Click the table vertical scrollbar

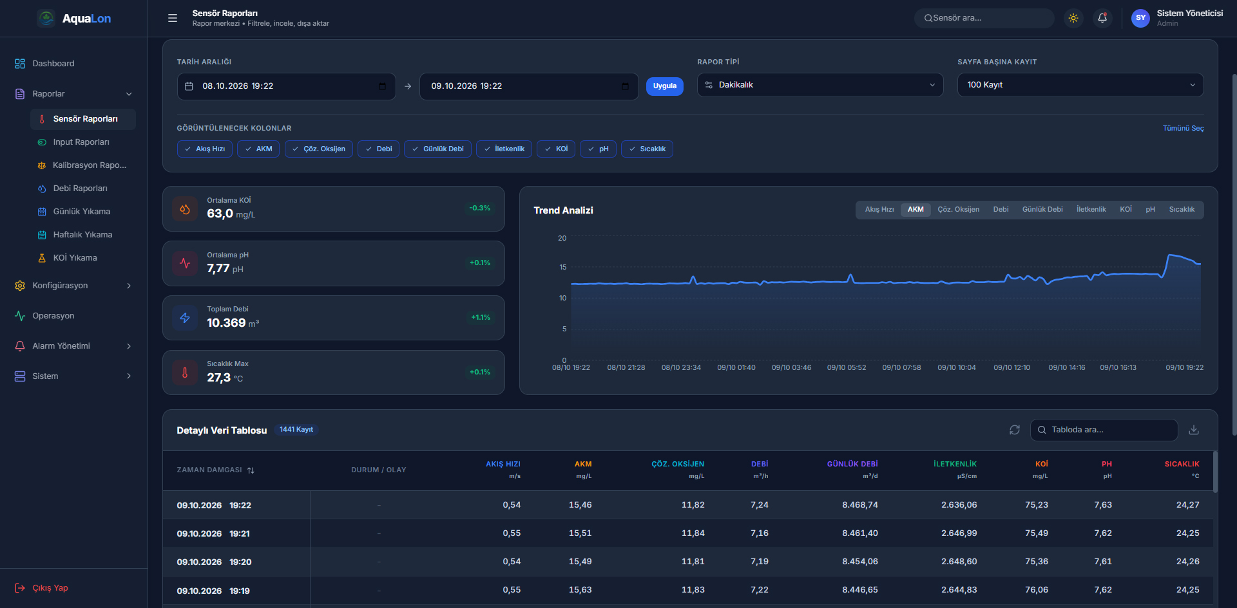coord(1215,472)
